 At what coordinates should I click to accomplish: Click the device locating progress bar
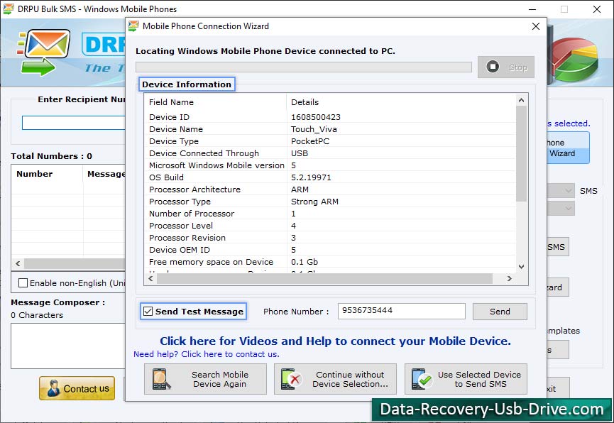tap(304, 67)
